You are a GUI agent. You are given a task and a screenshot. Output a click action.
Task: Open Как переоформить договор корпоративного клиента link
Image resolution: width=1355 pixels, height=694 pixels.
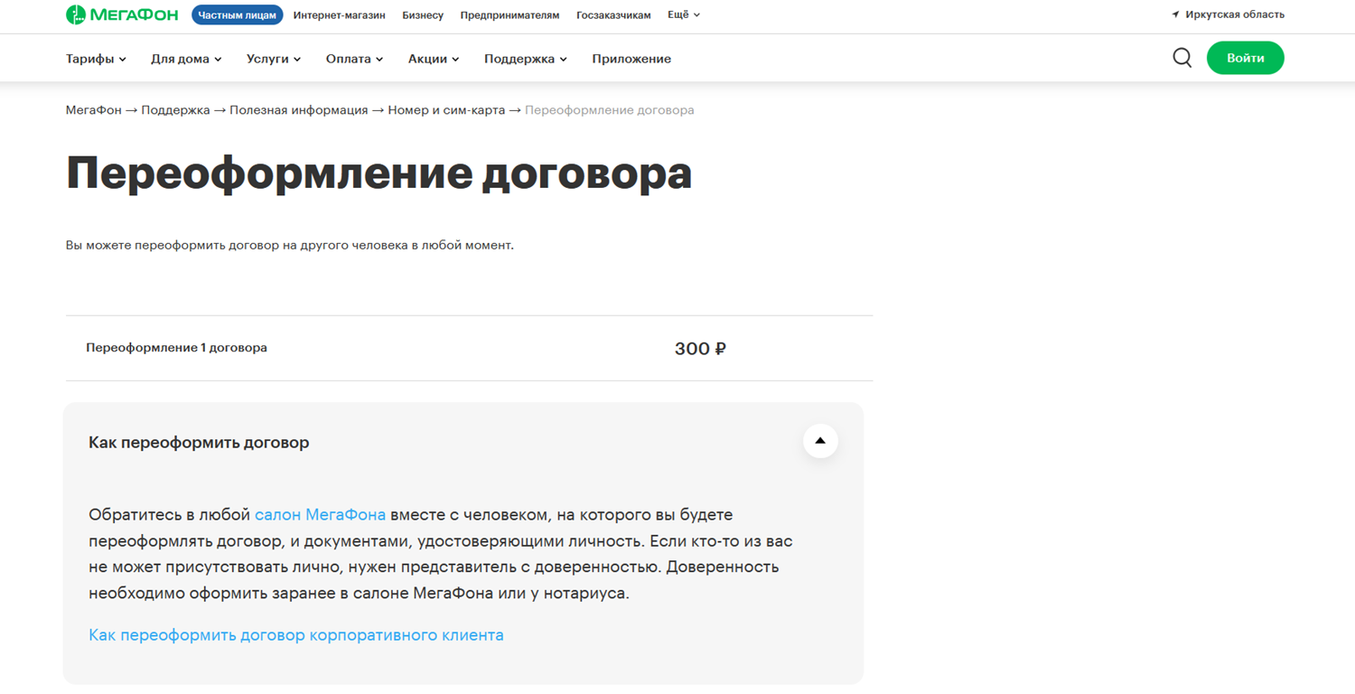click(296, 635)
